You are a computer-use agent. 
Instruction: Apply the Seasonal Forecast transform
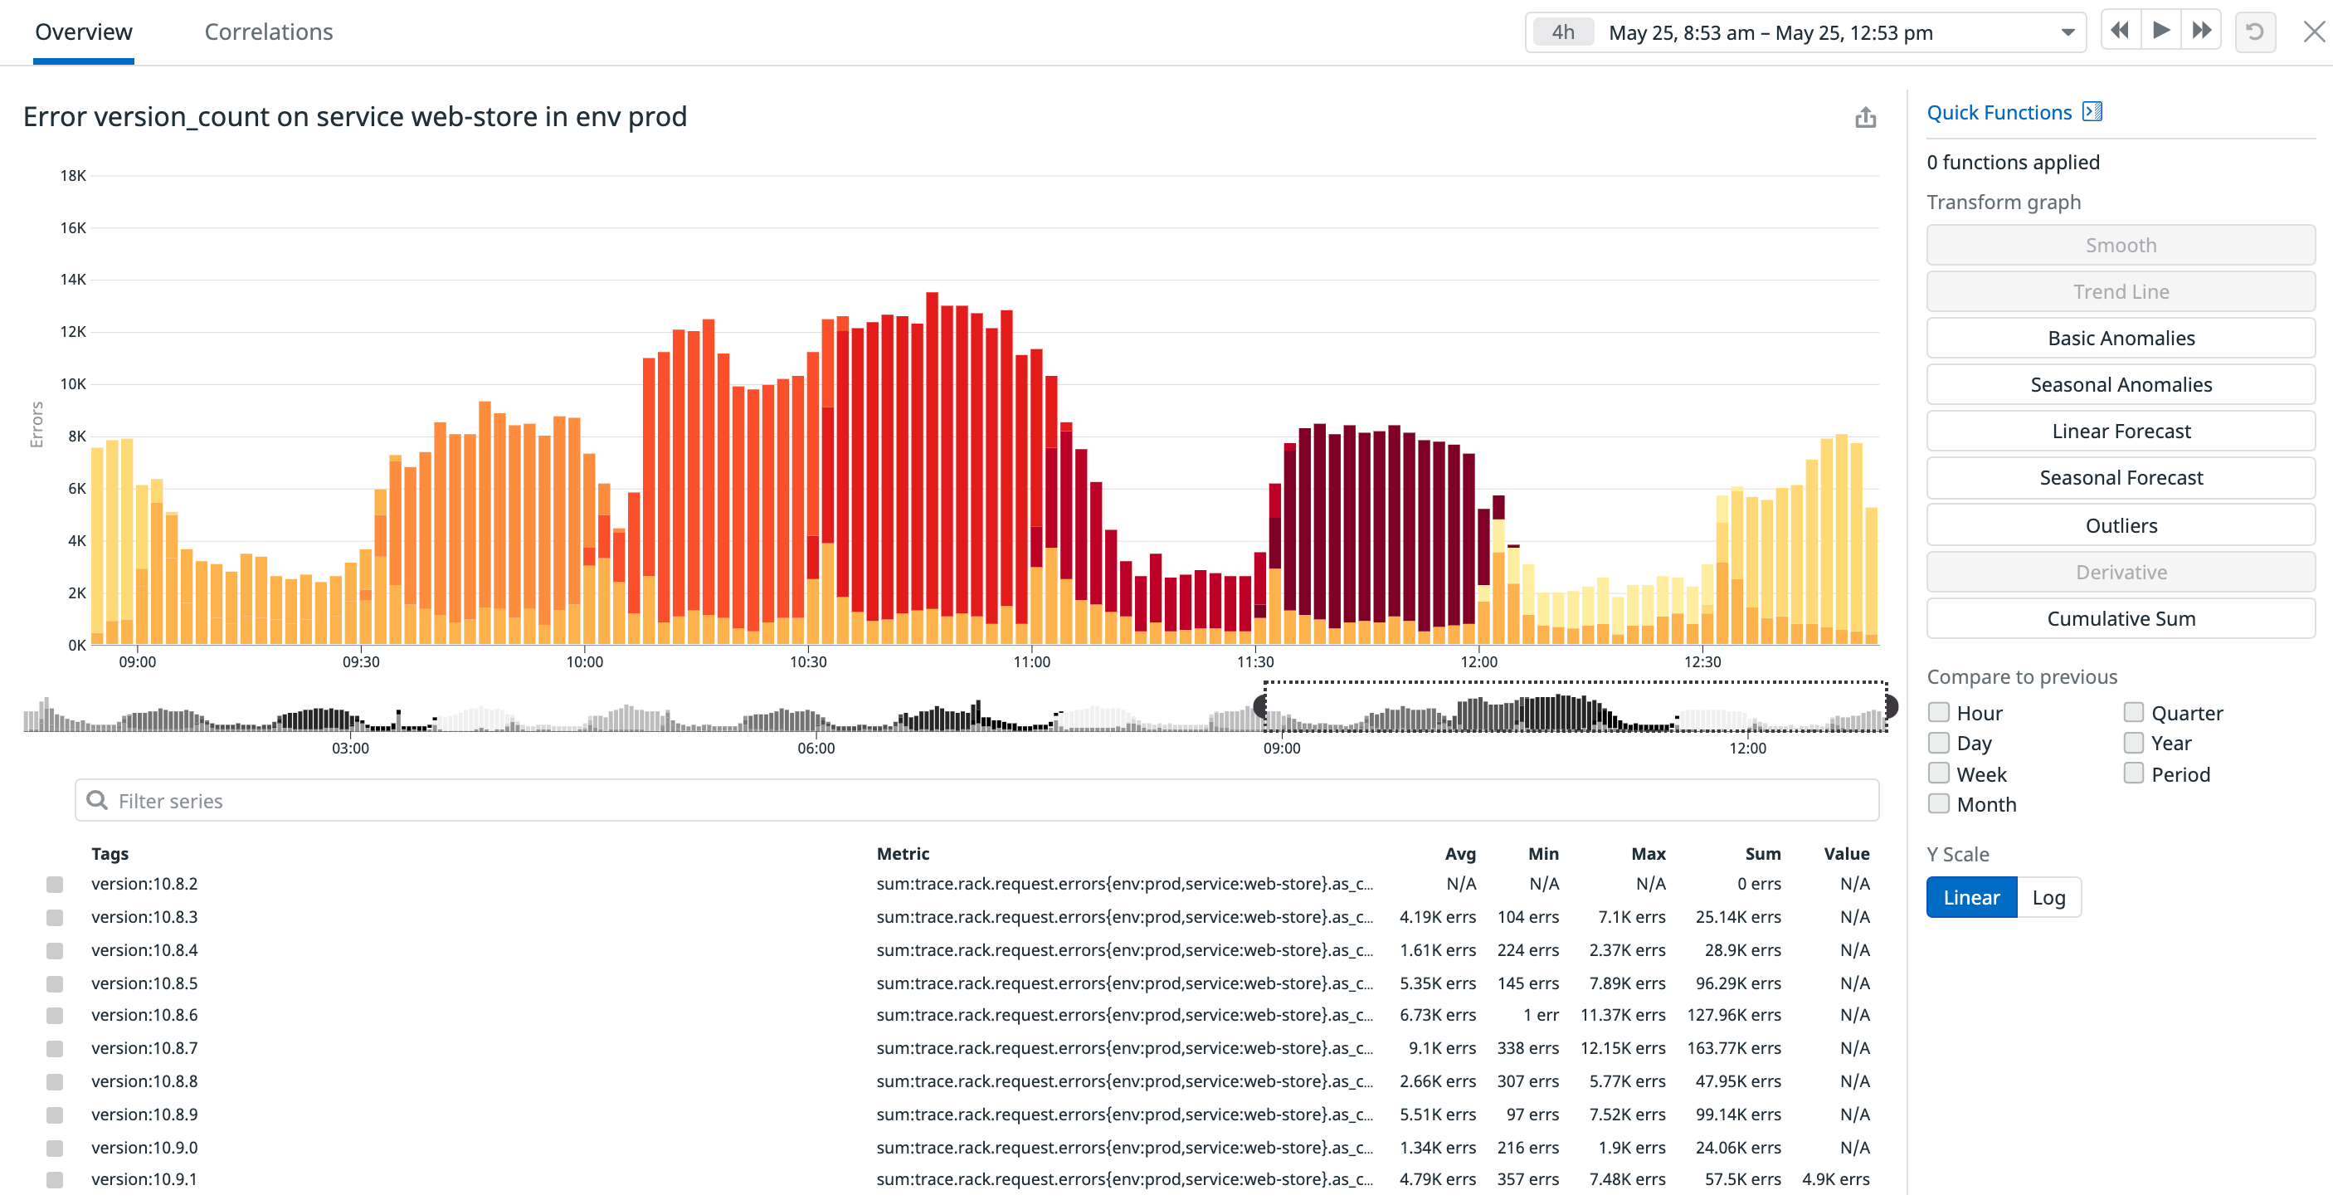click(x=2120, y=477)
